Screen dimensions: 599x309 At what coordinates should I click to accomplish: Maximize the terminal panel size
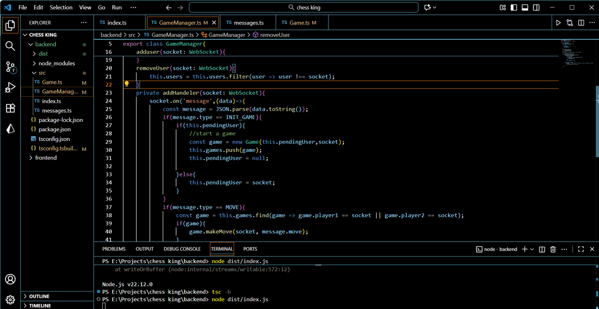(x=581, y=249)
